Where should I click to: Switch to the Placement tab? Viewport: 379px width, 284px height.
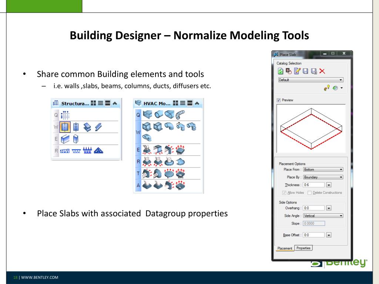coord(285,248)
